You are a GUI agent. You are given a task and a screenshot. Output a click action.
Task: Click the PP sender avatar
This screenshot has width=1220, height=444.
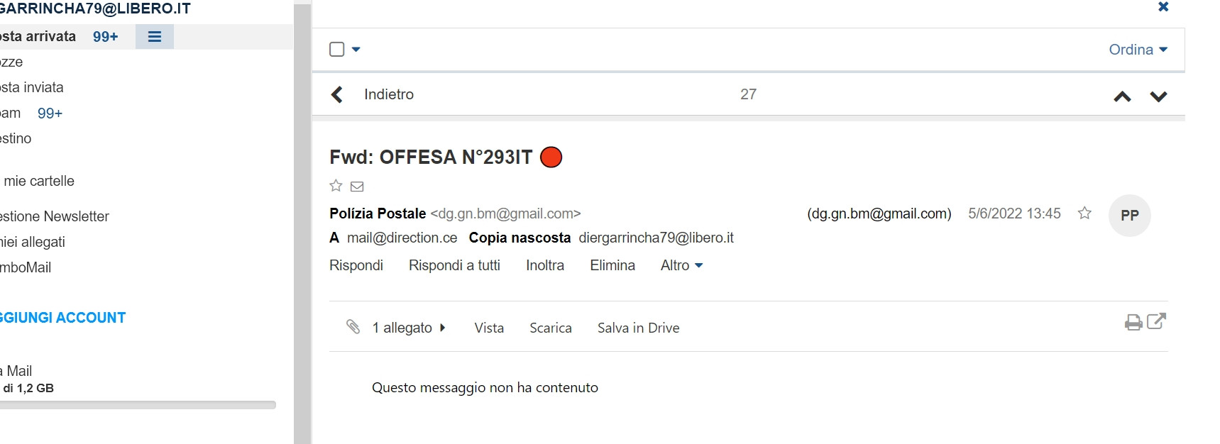coord(1129,216)
